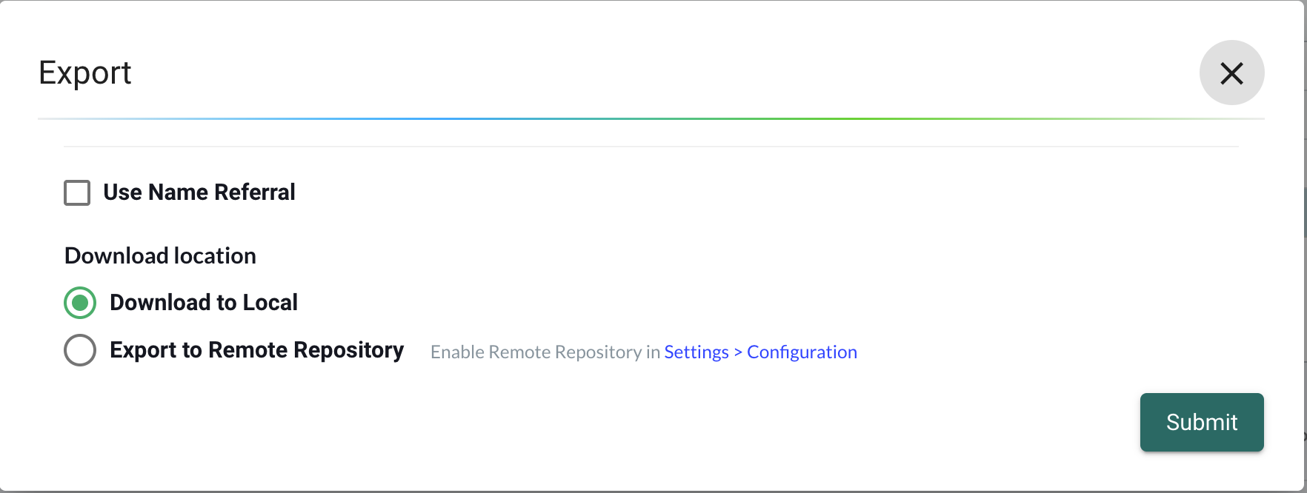Click the "Download location" heading
The height and width of the screenshot is (493, 1307).
160,256
